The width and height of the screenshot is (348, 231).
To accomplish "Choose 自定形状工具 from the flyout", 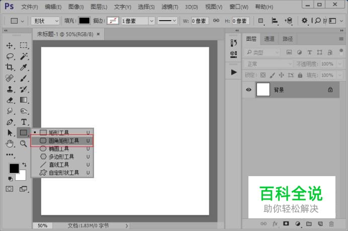I will click(62, 173).
